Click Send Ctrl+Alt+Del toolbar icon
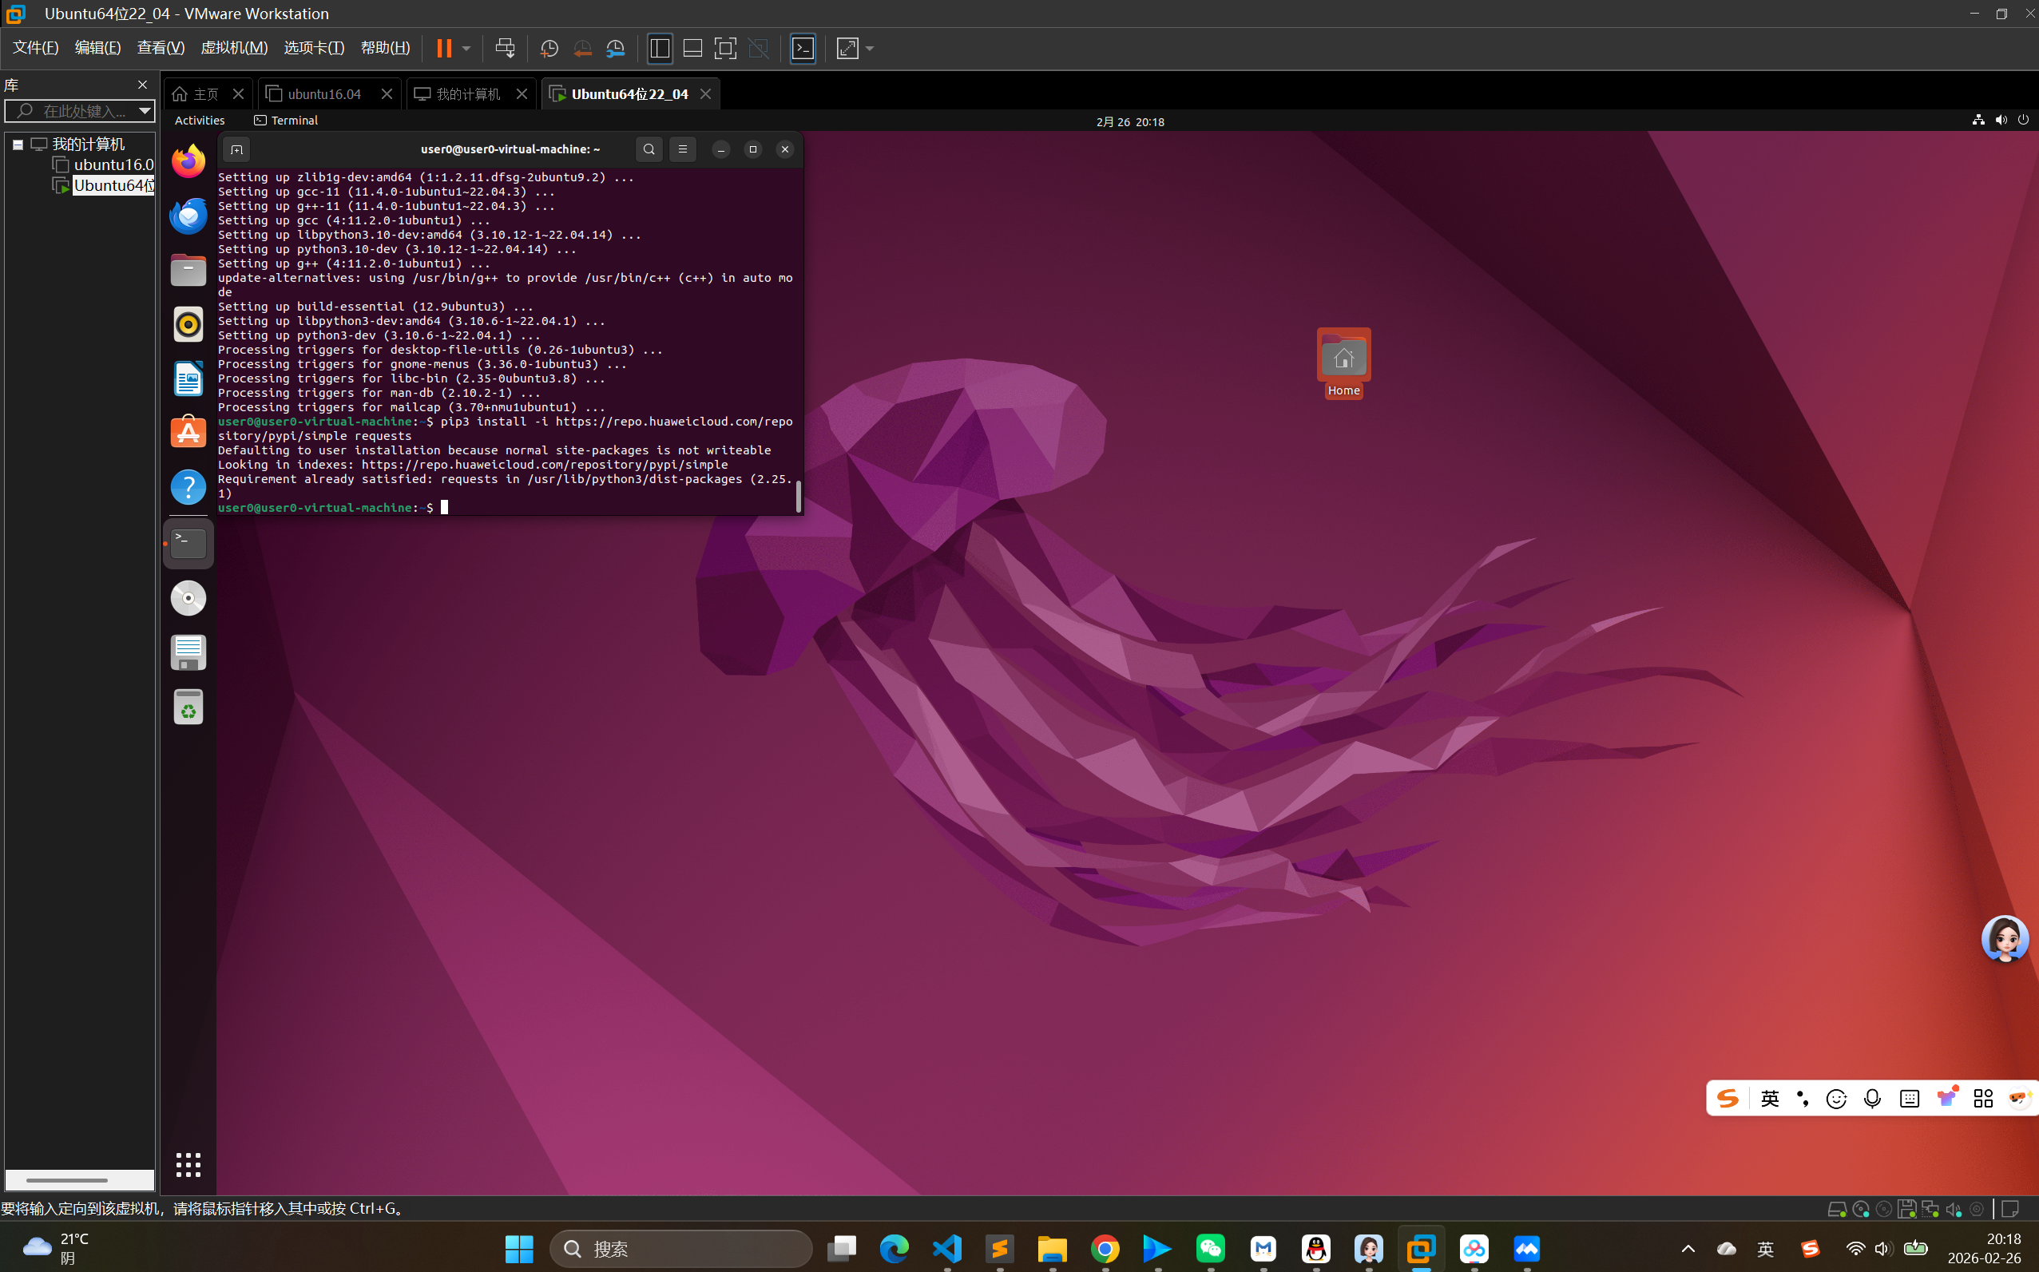2039x1272 pixels. pos(505,49)
